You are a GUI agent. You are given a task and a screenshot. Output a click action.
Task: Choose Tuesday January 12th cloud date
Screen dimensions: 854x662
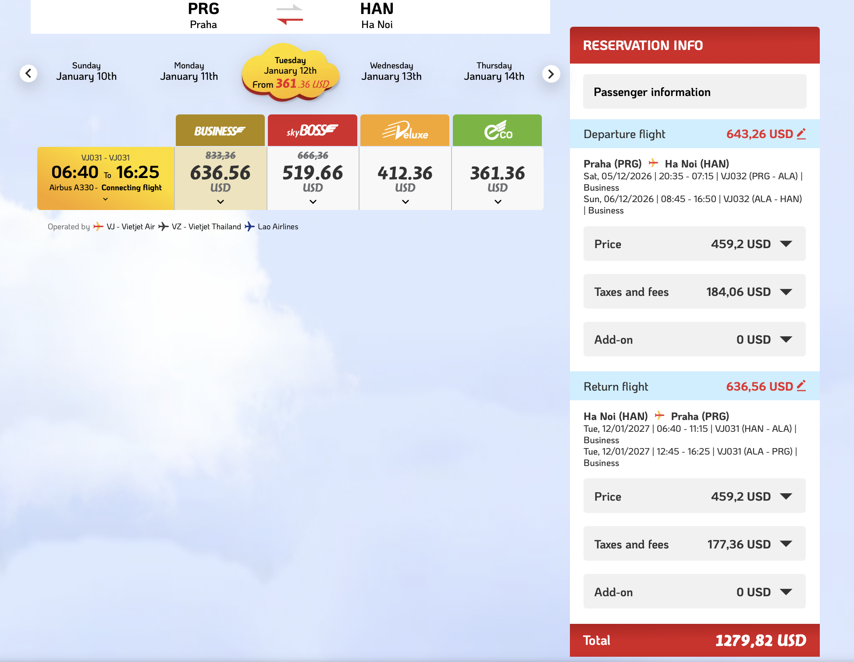[290, 72]
